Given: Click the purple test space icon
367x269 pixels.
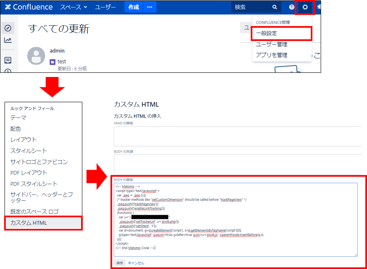Looking at the screenshot, I should pyautogui.click(x=53, y=62).
